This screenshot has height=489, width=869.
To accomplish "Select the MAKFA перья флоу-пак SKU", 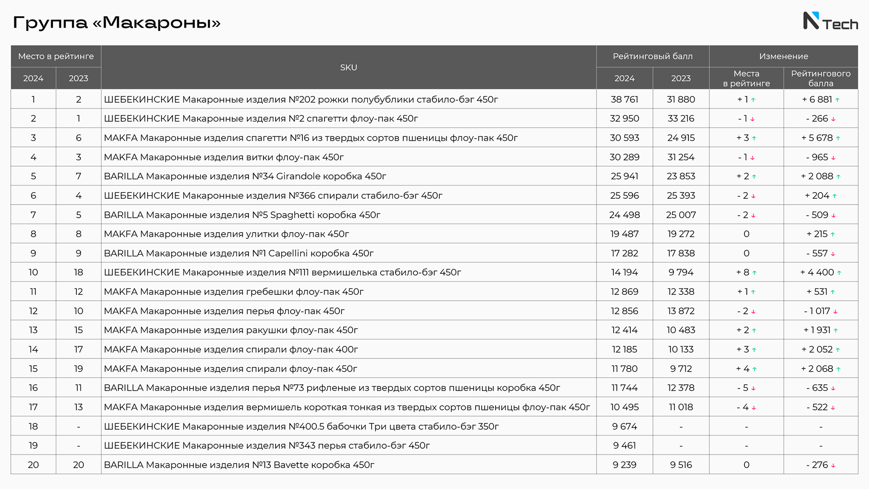I will [224, 311].
